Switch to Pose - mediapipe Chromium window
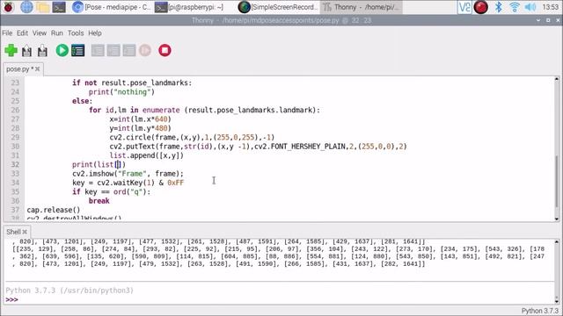The height and width of the screenshot is (316, 563). (111, 7)
